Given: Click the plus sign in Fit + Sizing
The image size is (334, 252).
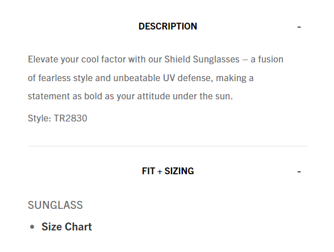Looking at the screenshot, I should (160, 171).
